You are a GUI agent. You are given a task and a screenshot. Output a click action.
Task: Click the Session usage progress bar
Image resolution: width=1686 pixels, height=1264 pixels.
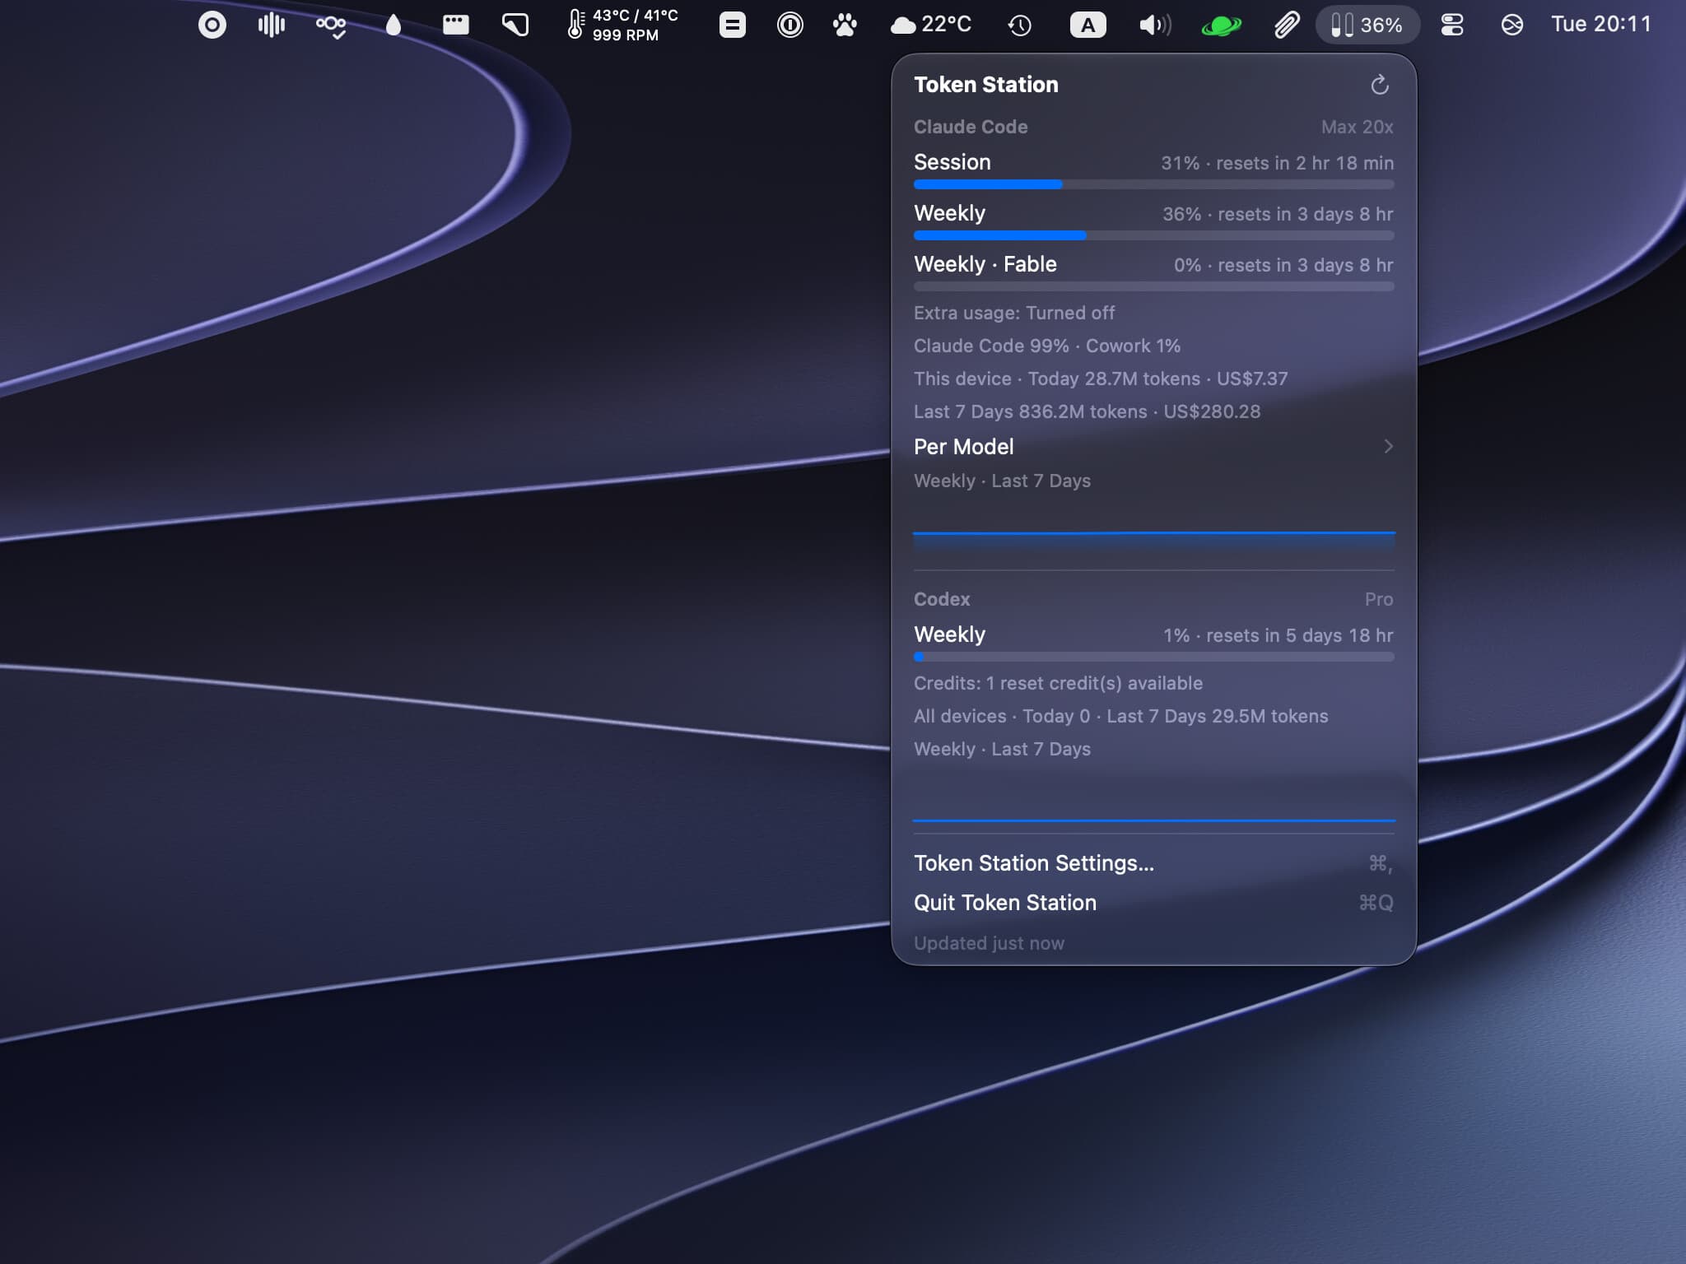click(1153, 185)
